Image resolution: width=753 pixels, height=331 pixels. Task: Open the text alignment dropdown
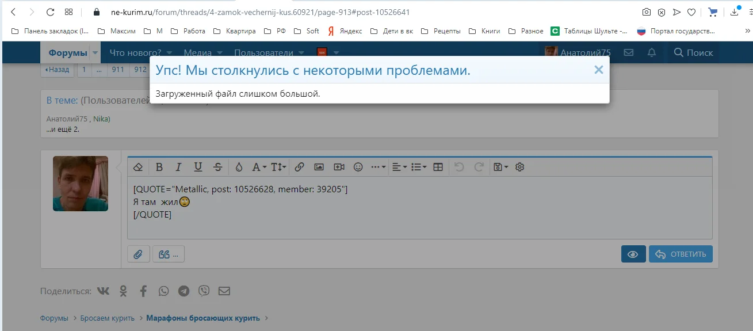click(399, 167)
